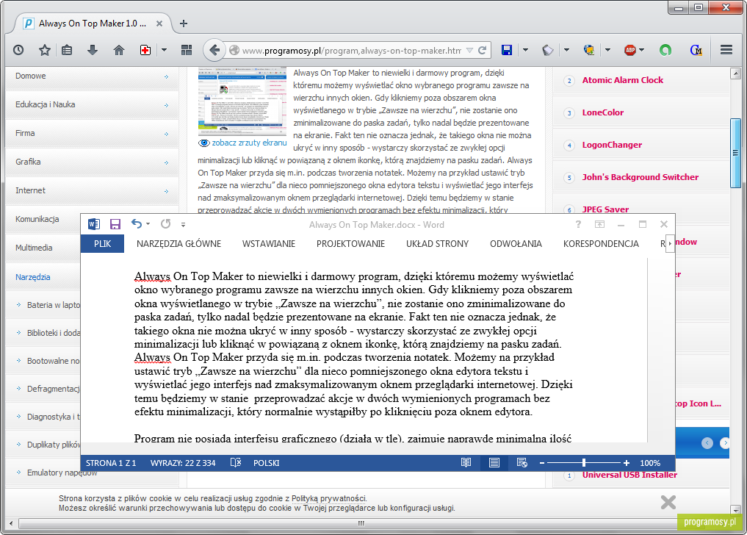The width and height of the screenshot is (747, 535).
Task: Click the page's horizontal scrollbar thumb
Action: coord(361,523)
